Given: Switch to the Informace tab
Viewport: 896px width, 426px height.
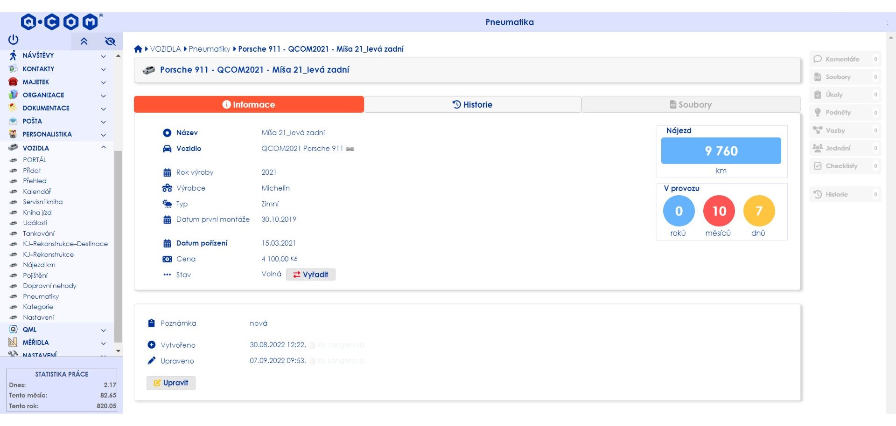Looking at the screenshot, I should (249, 104).
